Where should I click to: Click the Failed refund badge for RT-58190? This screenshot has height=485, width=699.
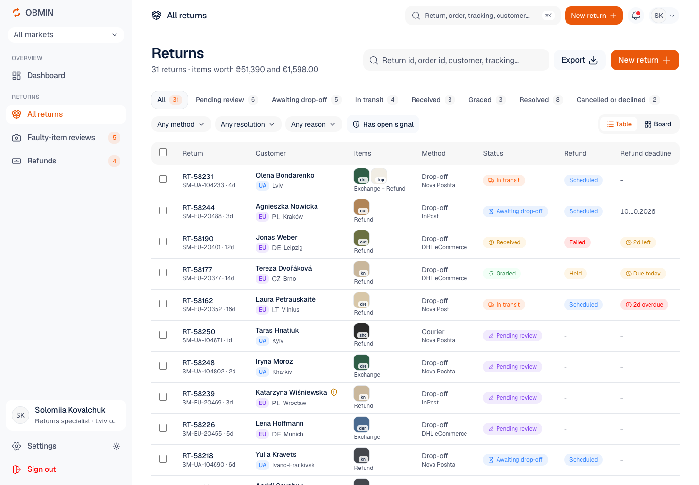point(577,242)
